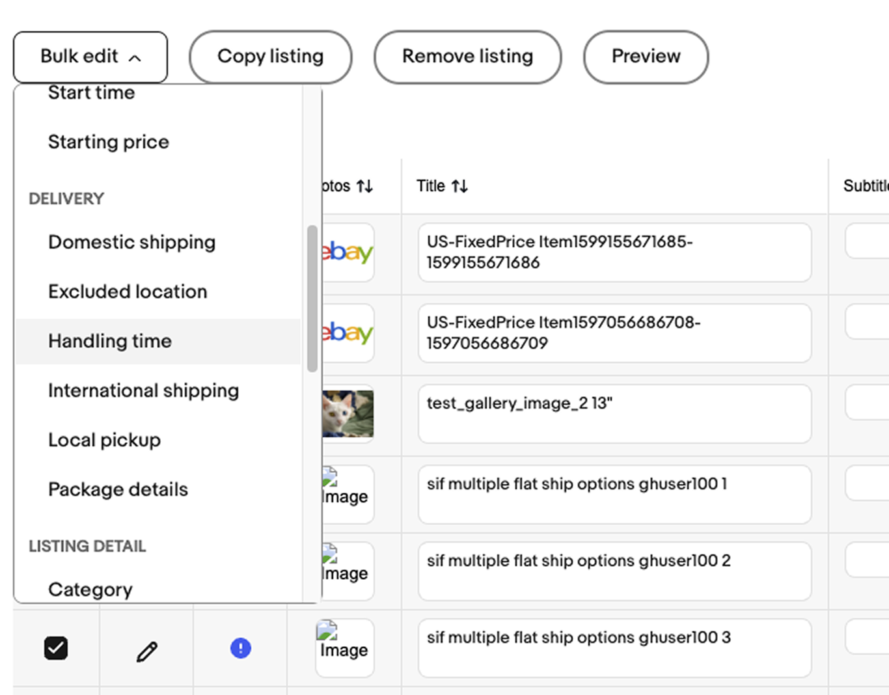Sort by Photos column arrows
The height and width of the screenshot is (695, 889).
(x=364, y=186)
